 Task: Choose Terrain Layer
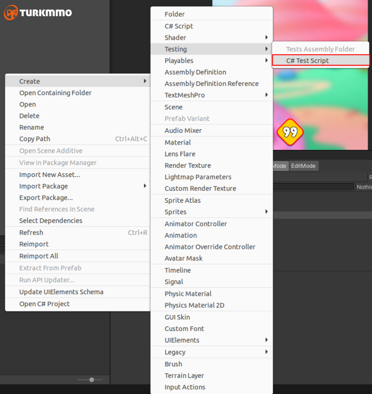pos(212,376)
